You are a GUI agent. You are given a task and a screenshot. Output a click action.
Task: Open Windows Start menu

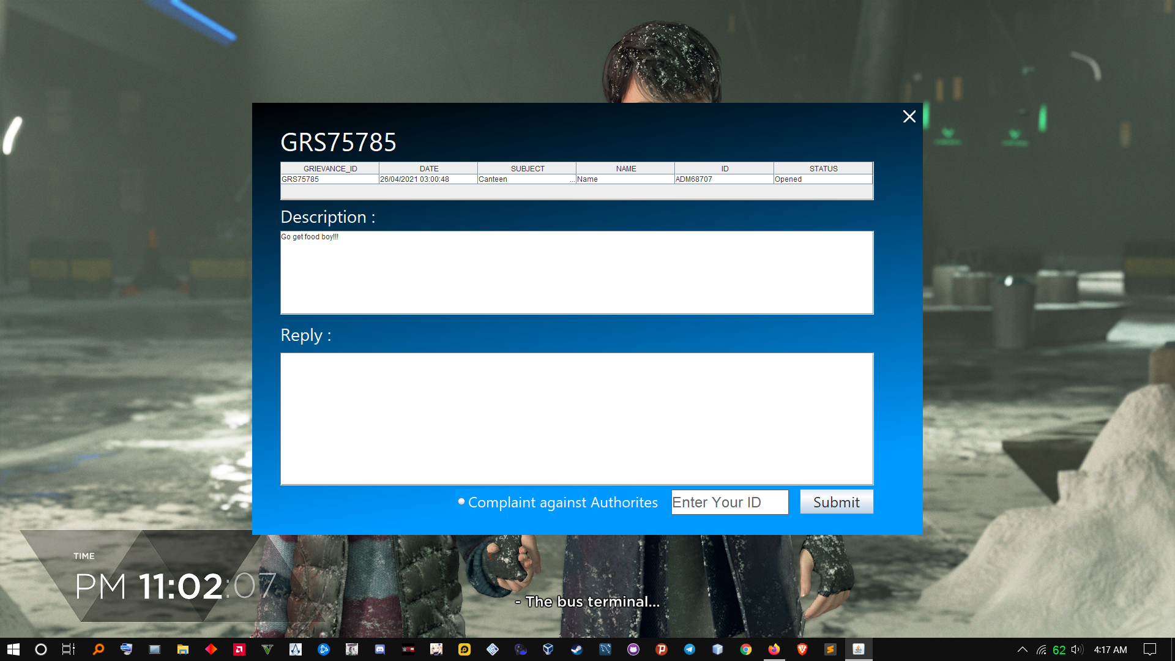[x=13, y=649]
